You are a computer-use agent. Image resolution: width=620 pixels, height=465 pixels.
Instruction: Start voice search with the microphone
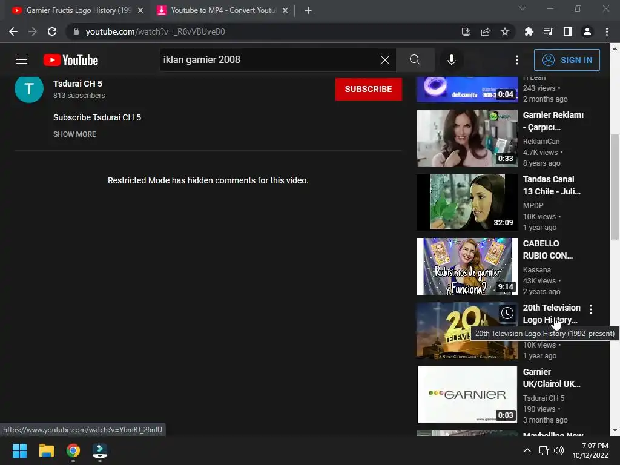pos(452,60)
